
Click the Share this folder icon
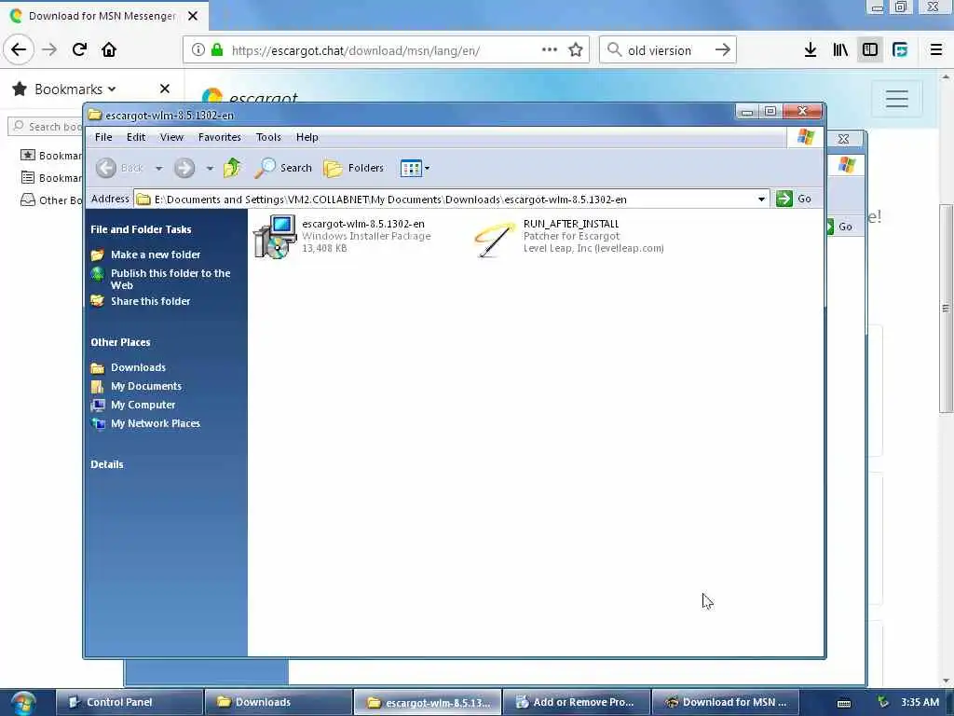pos(97,301)
